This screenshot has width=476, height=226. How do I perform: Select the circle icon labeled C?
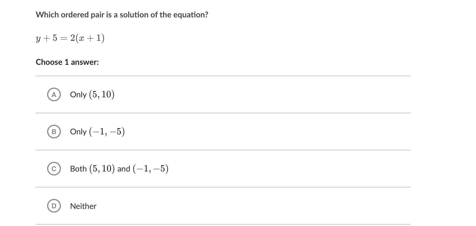[54, 169]
